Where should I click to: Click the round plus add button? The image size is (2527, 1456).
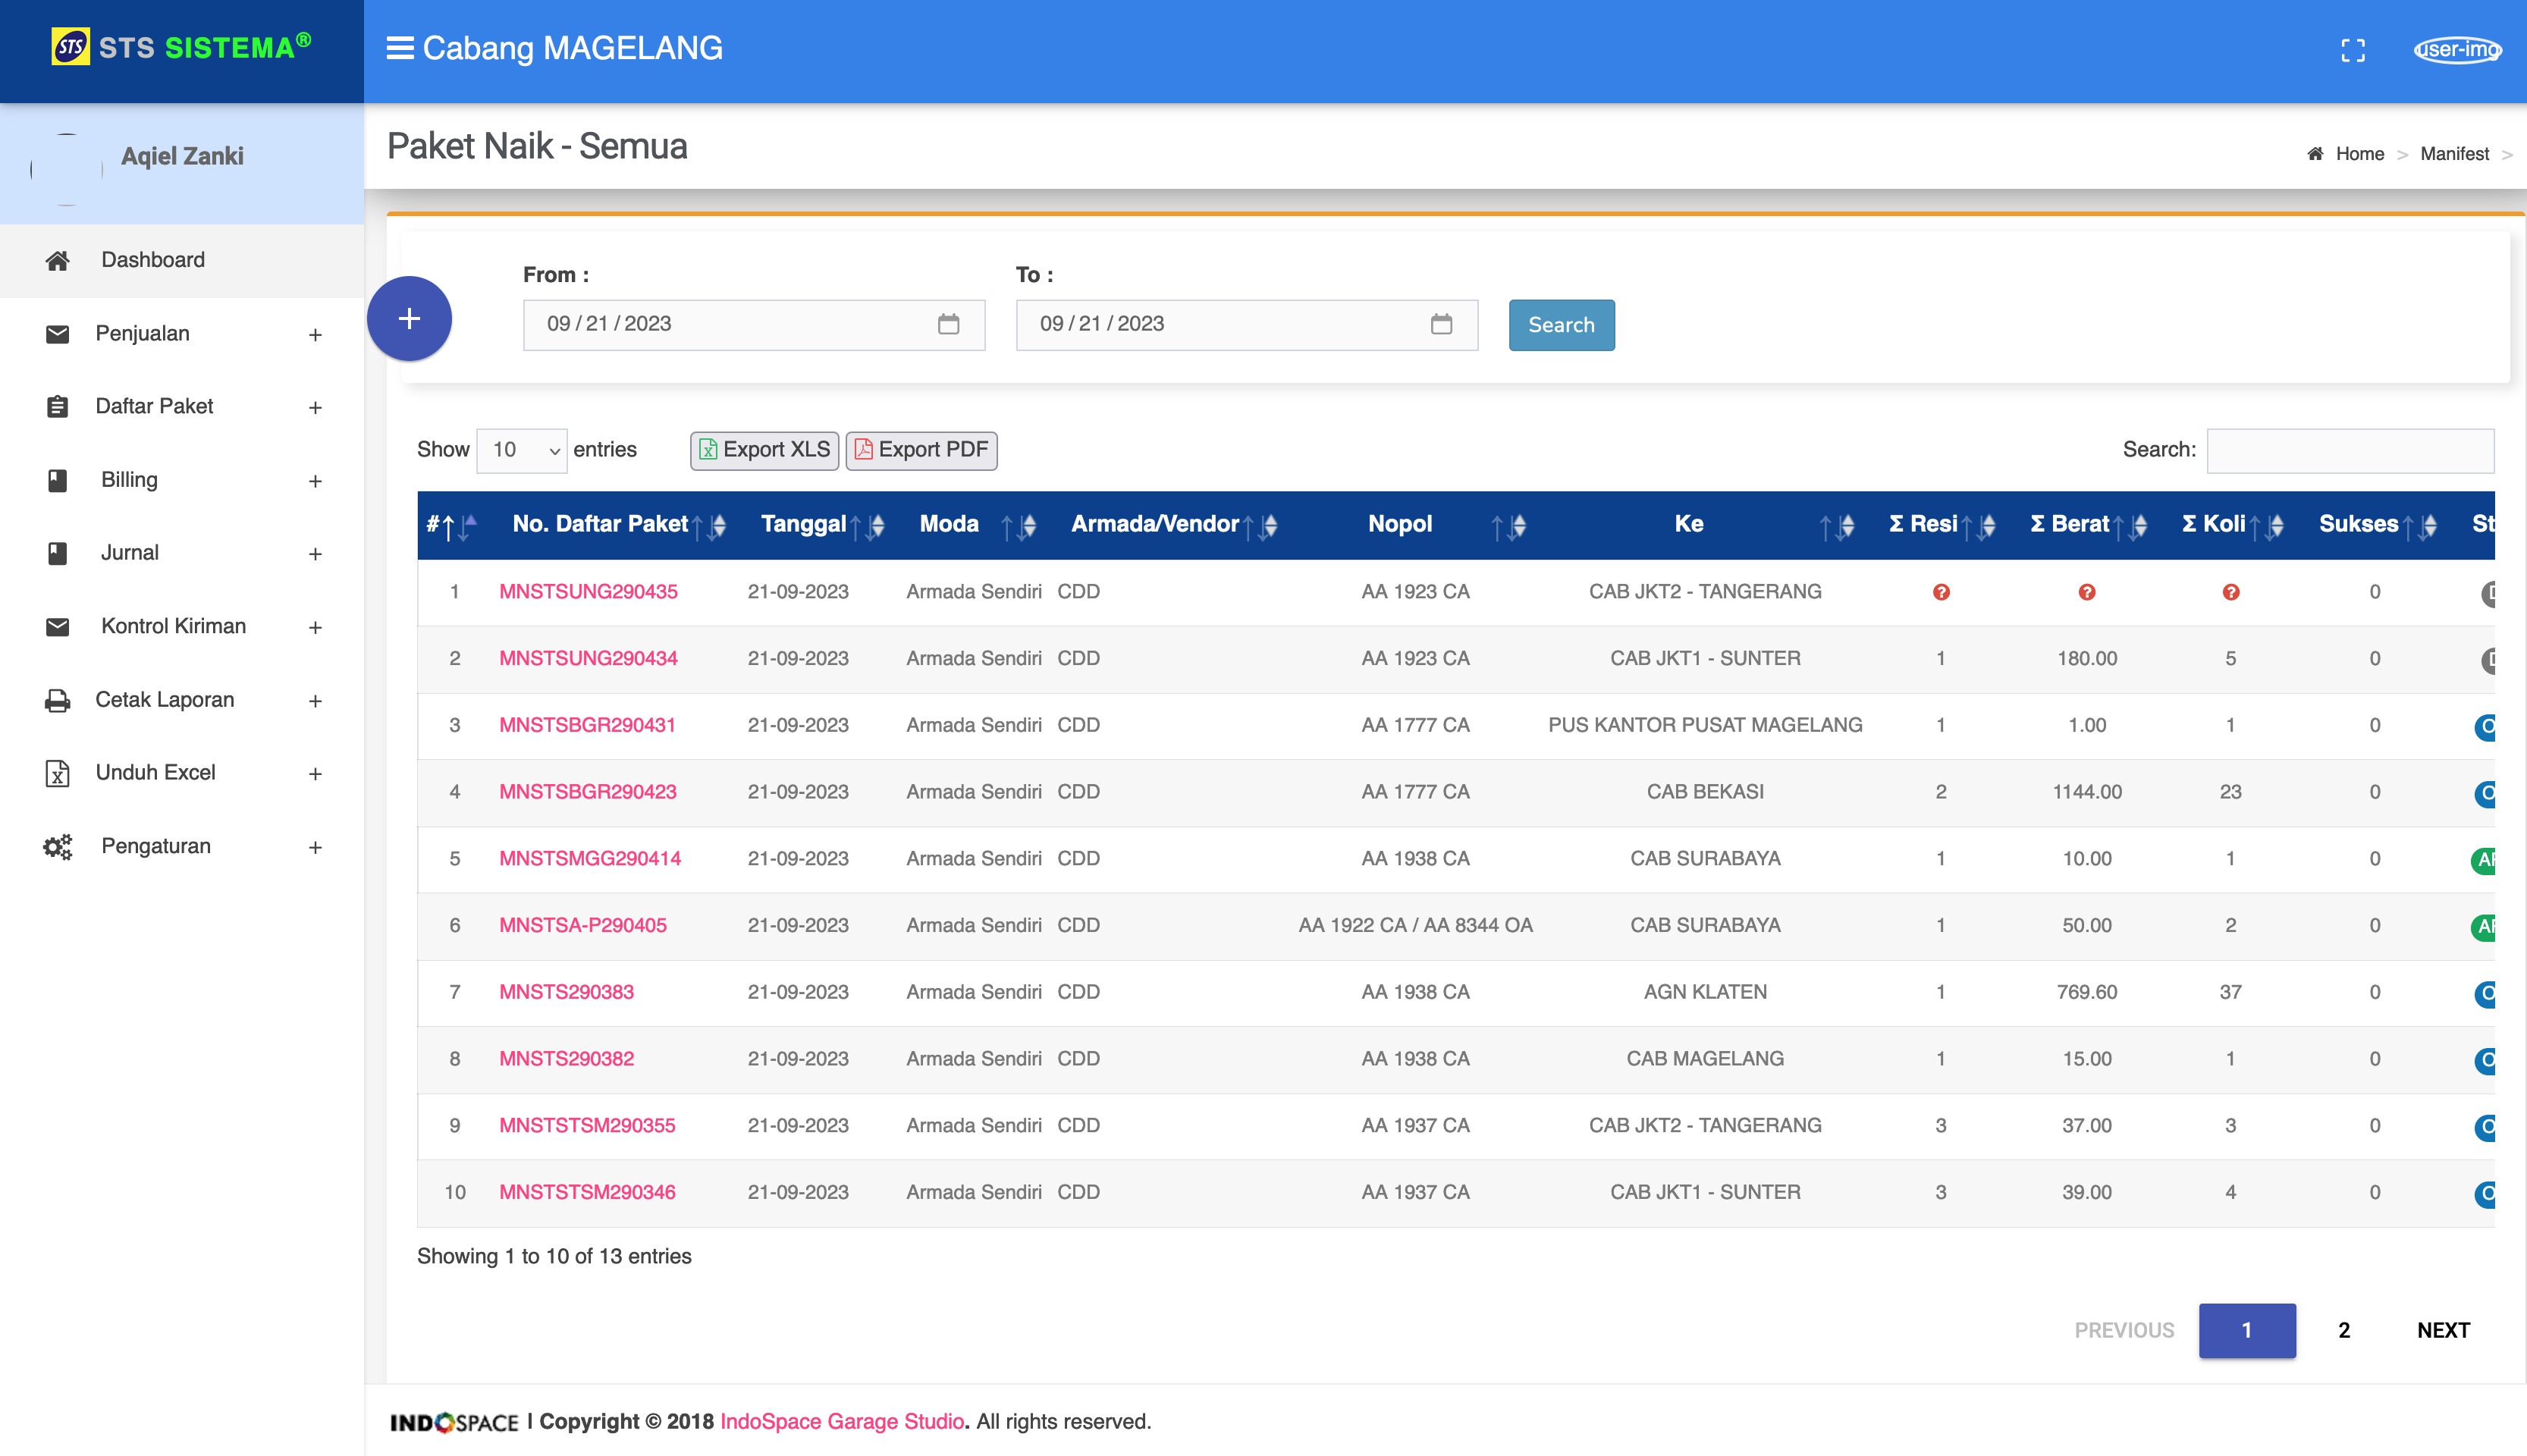409,318
